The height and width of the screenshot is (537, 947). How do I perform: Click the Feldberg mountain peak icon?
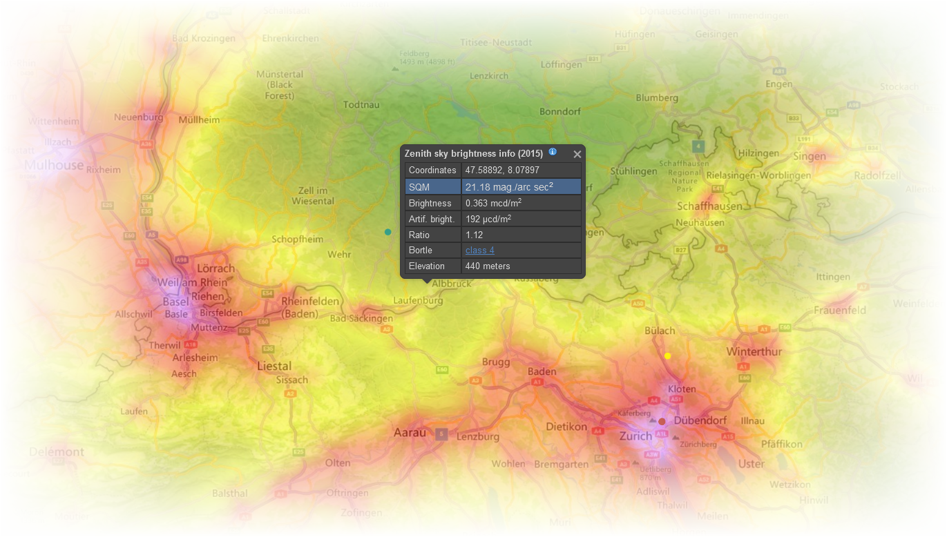pos(395,69)
